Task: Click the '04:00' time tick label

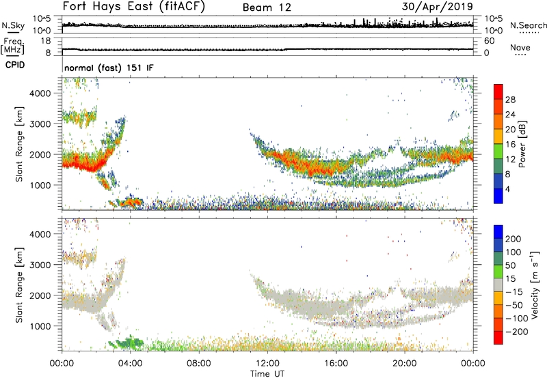Action: coord(130,364)
